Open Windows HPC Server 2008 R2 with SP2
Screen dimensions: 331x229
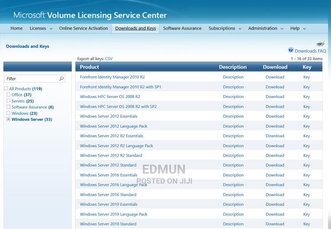pos(118,107)
